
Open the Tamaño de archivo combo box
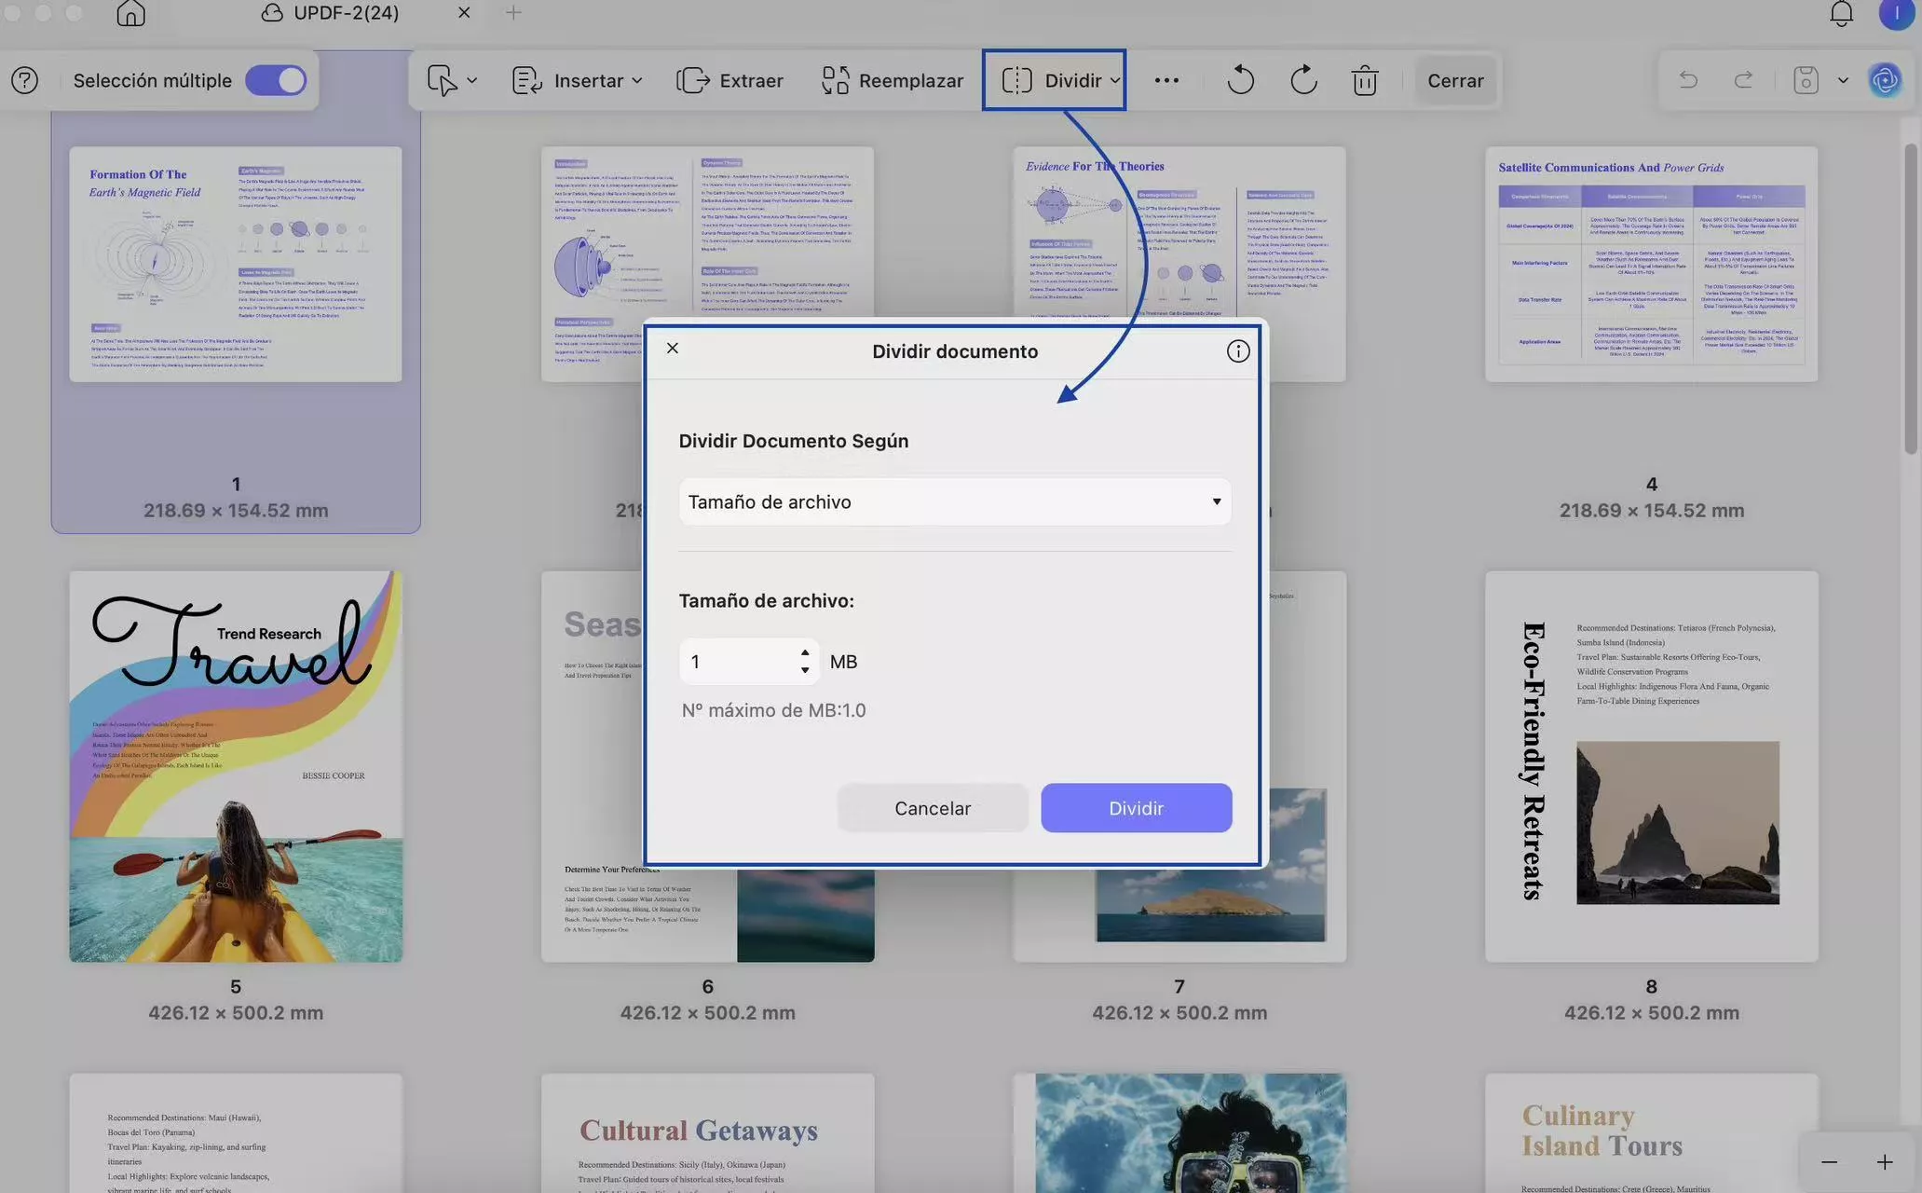(x=954, y=501)
